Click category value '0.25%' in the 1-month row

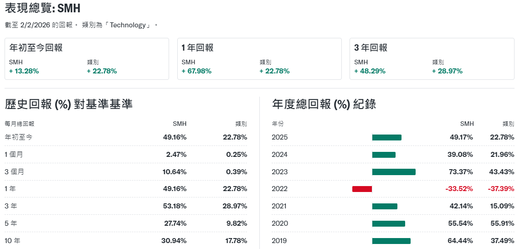click(x=237, y=155)
